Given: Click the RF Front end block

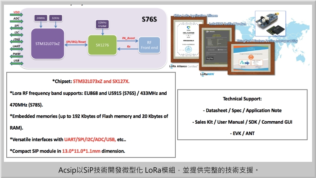Looking at the screenshot, I should tap(149, 45).
